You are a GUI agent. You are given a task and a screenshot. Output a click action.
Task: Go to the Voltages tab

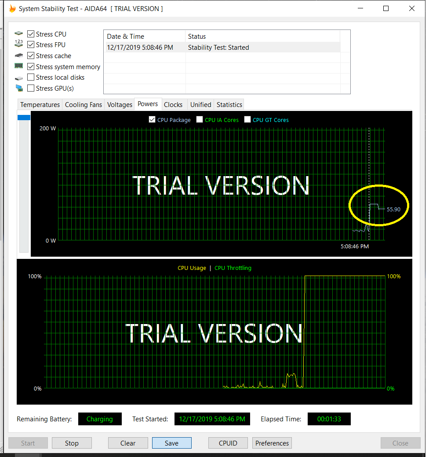tap(120, 105)
